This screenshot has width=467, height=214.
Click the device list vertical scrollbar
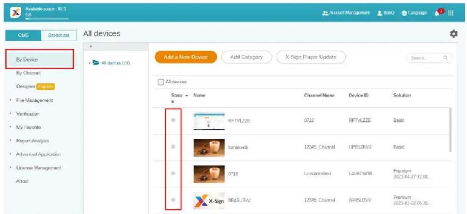tap(451, 129)
